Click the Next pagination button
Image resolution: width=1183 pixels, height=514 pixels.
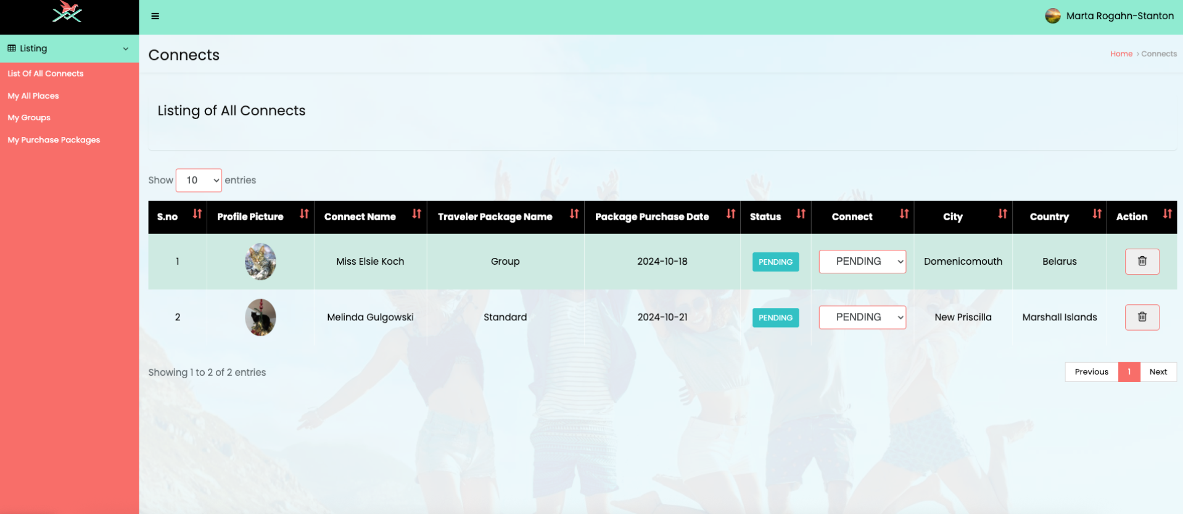(1158, 371)
